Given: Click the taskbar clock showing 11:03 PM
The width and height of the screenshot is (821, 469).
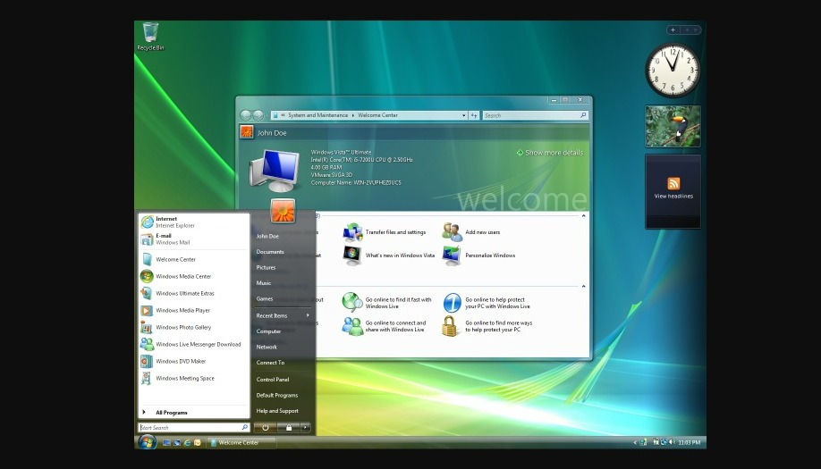Looking at the screenshot, I should click(x=689, y=443).
